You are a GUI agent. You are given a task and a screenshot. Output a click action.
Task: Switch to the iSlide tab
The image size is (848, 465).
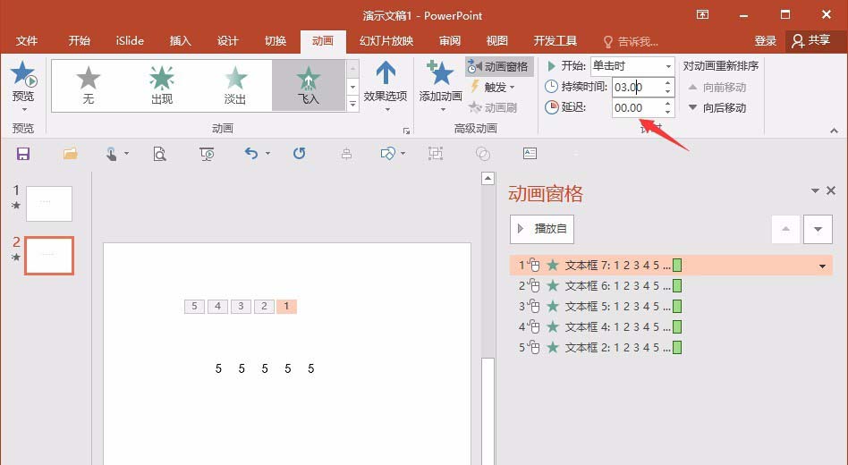[130, 40]
